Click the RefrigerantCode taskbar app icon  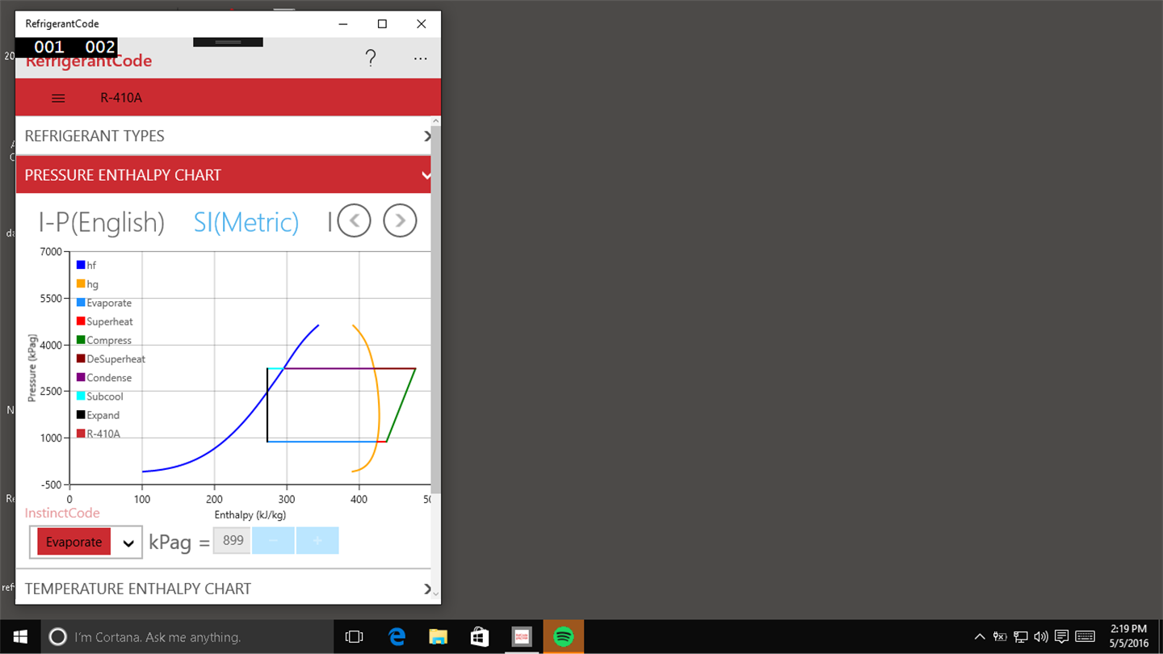[x=522, y=637]
